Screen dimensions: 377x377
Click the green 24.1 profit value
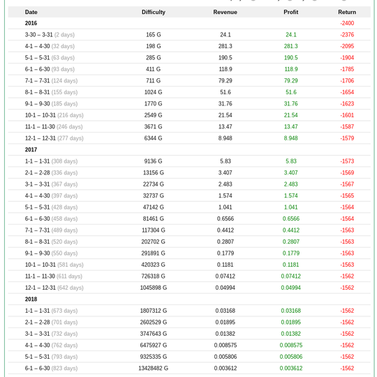[291, 35]
